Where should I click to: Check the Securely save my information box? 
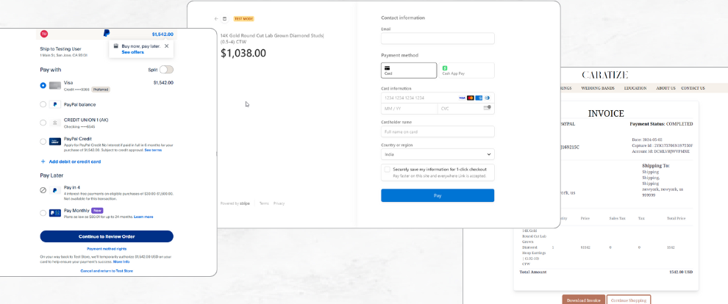[x=387, y=169]
